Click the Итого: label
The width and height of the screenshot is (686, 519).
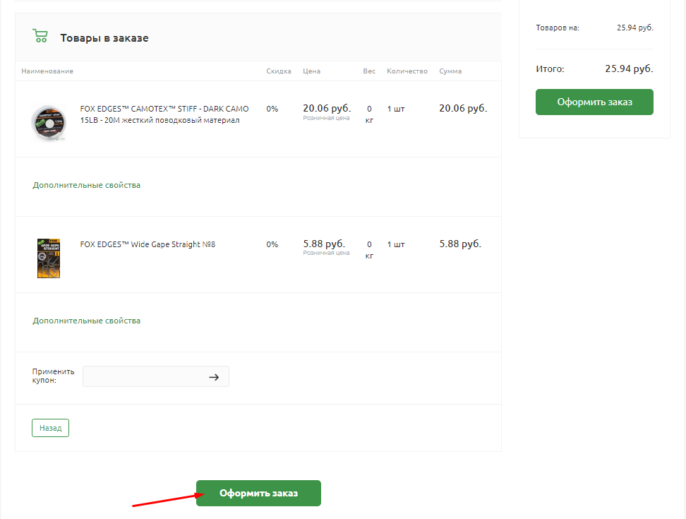click(x=550, y=68)
